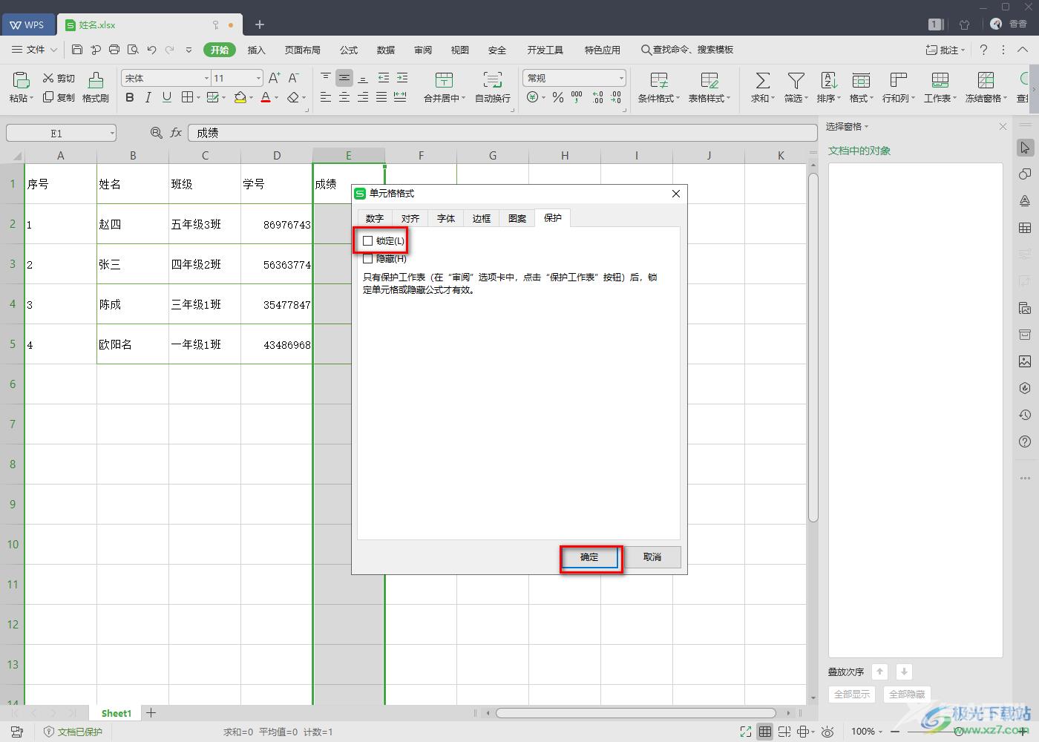Click the fill color bucket swatch
Screen dimensions: 1039x742
(x=240, y=97)
